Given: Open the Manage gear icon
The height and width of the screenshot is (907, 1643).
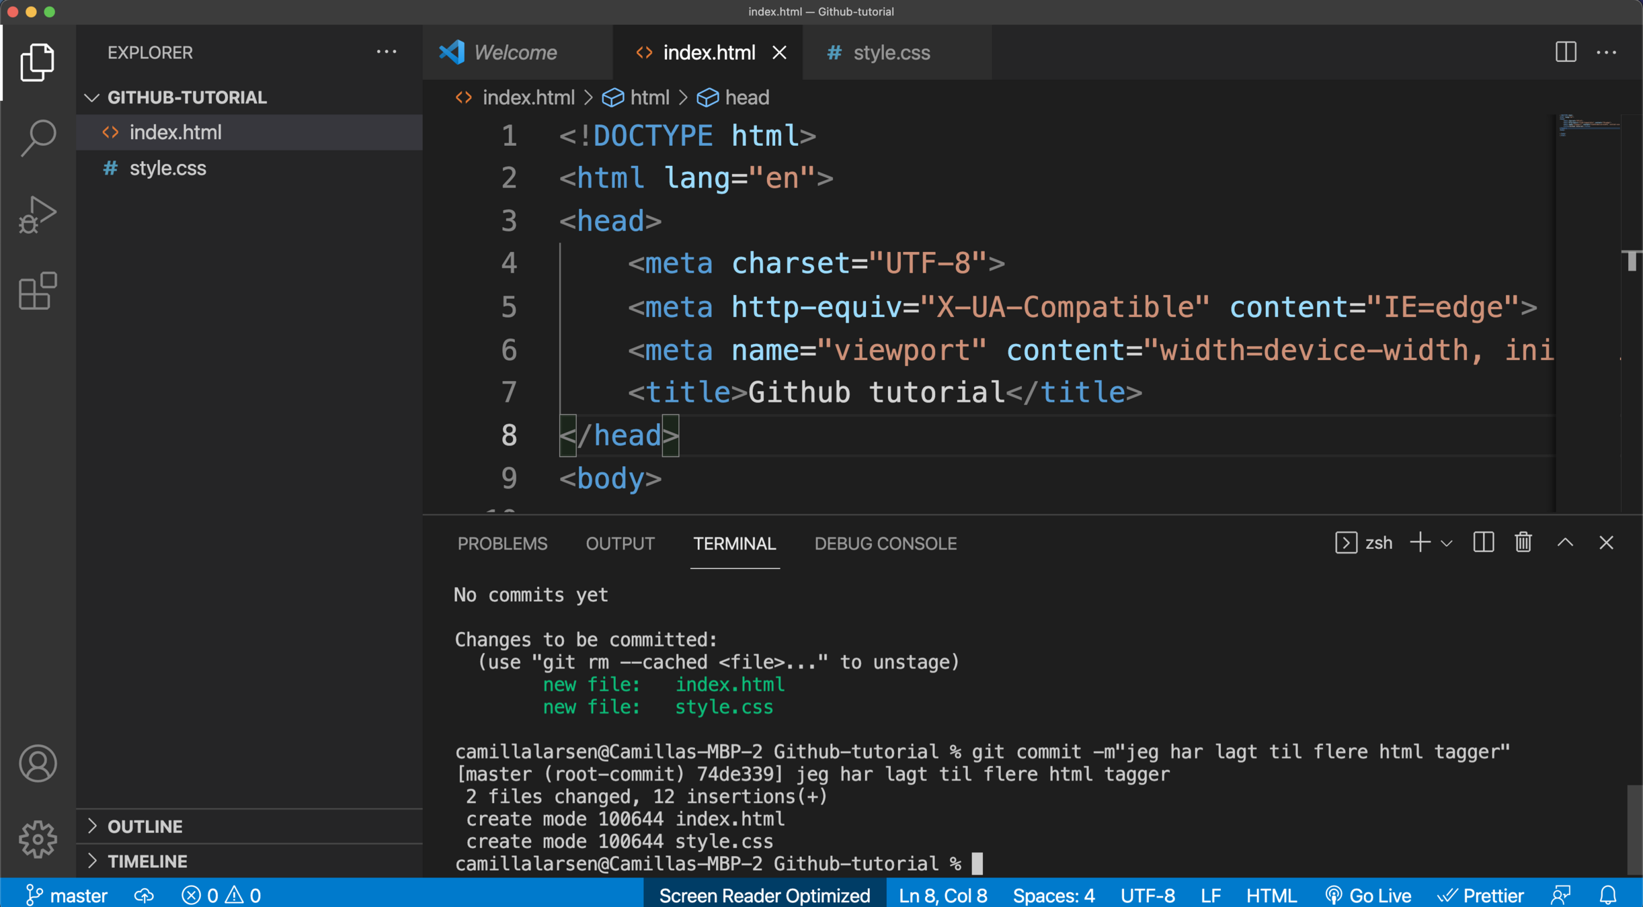Looking at the screenshot, I should click(x=38, y=838).
